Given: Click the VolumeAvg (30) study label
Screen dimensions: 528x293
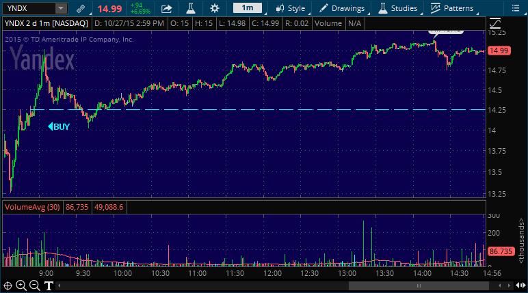Looking at the screenshot, I should (x=32, y=207).
